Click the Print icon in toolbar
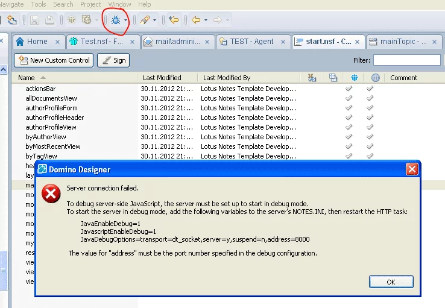 coord(49,20)
